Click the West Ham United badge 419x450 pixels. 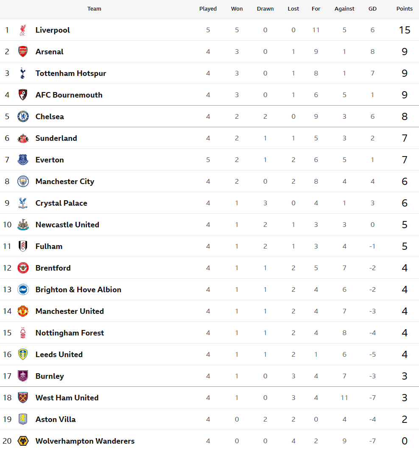point(23,398)
